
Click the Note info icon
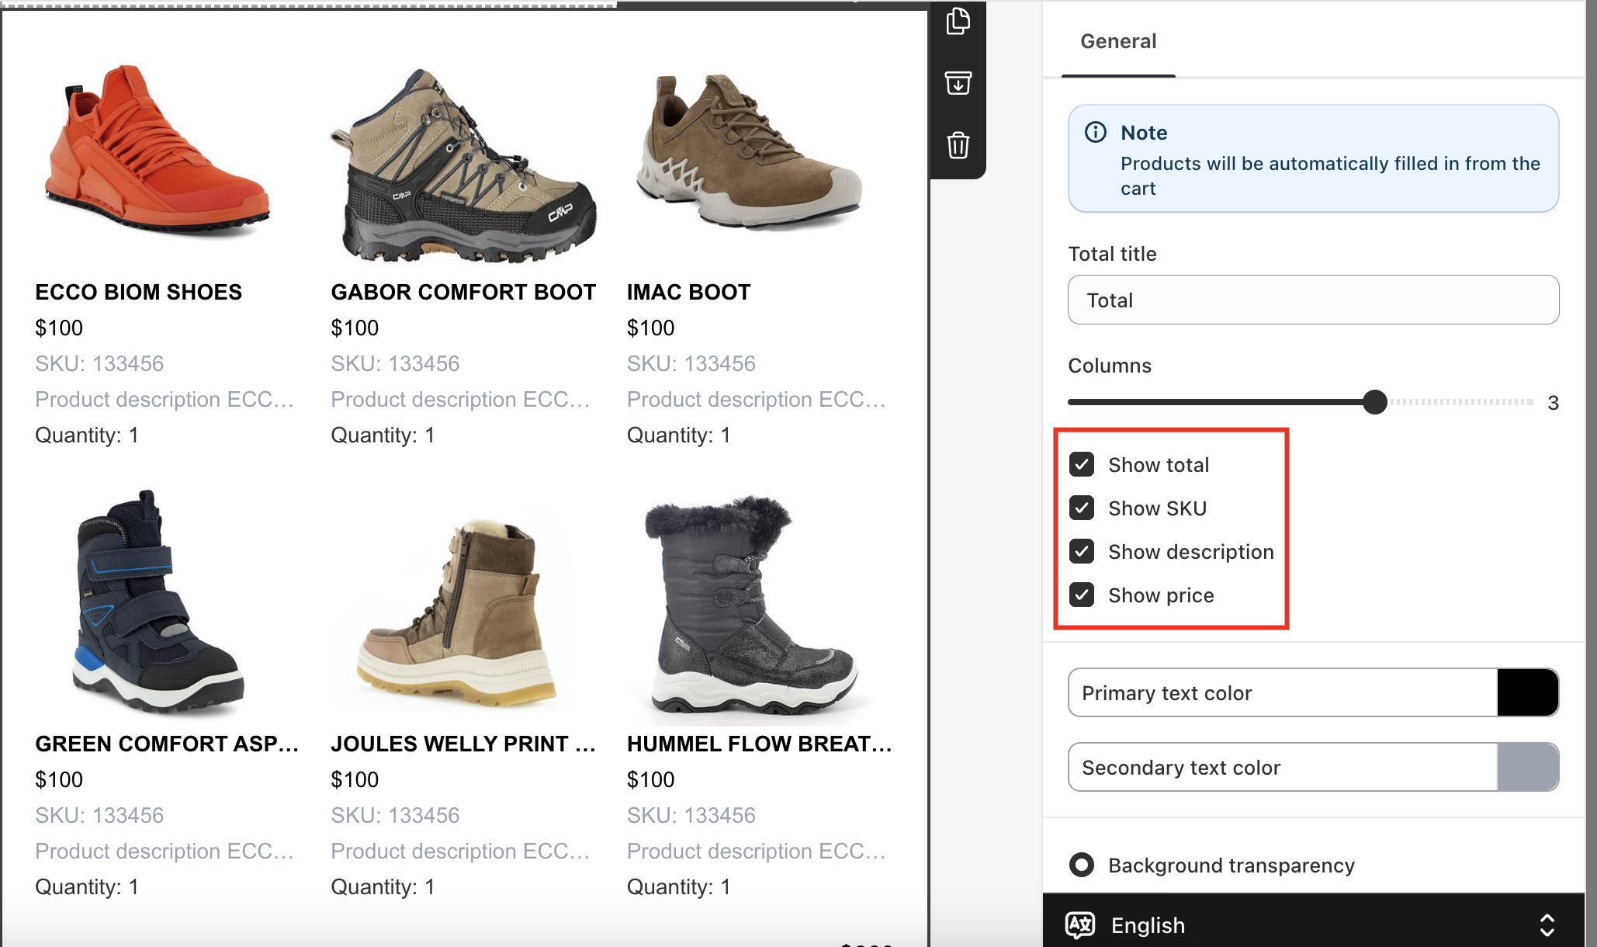1095,133
